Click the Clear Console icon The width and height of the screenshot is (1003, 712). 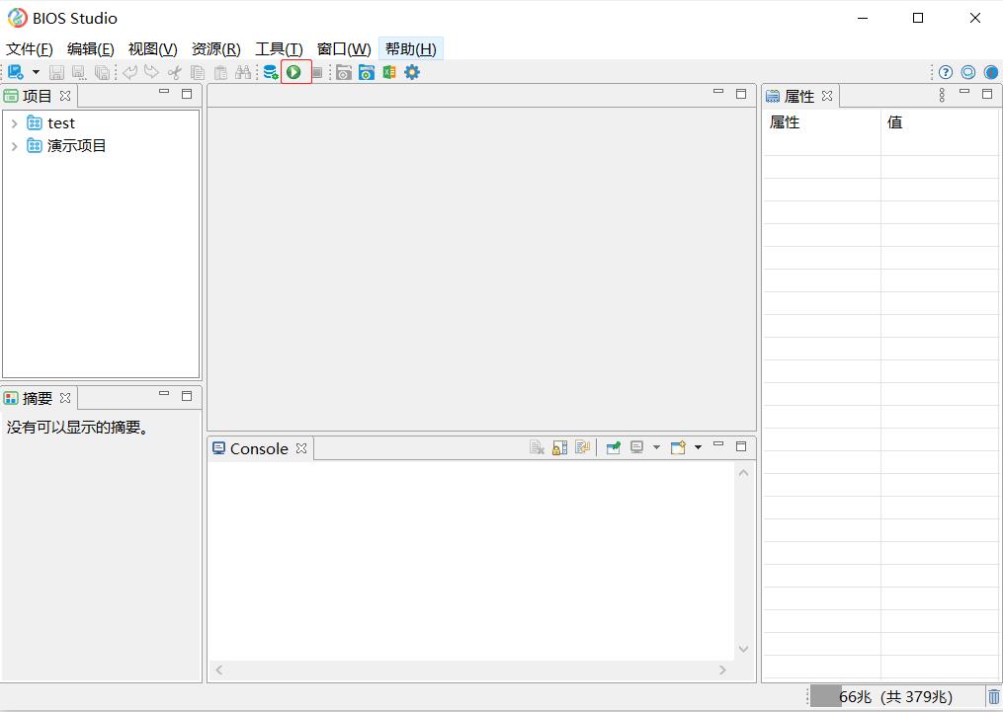pyautogui.click(x=537, y=447)
